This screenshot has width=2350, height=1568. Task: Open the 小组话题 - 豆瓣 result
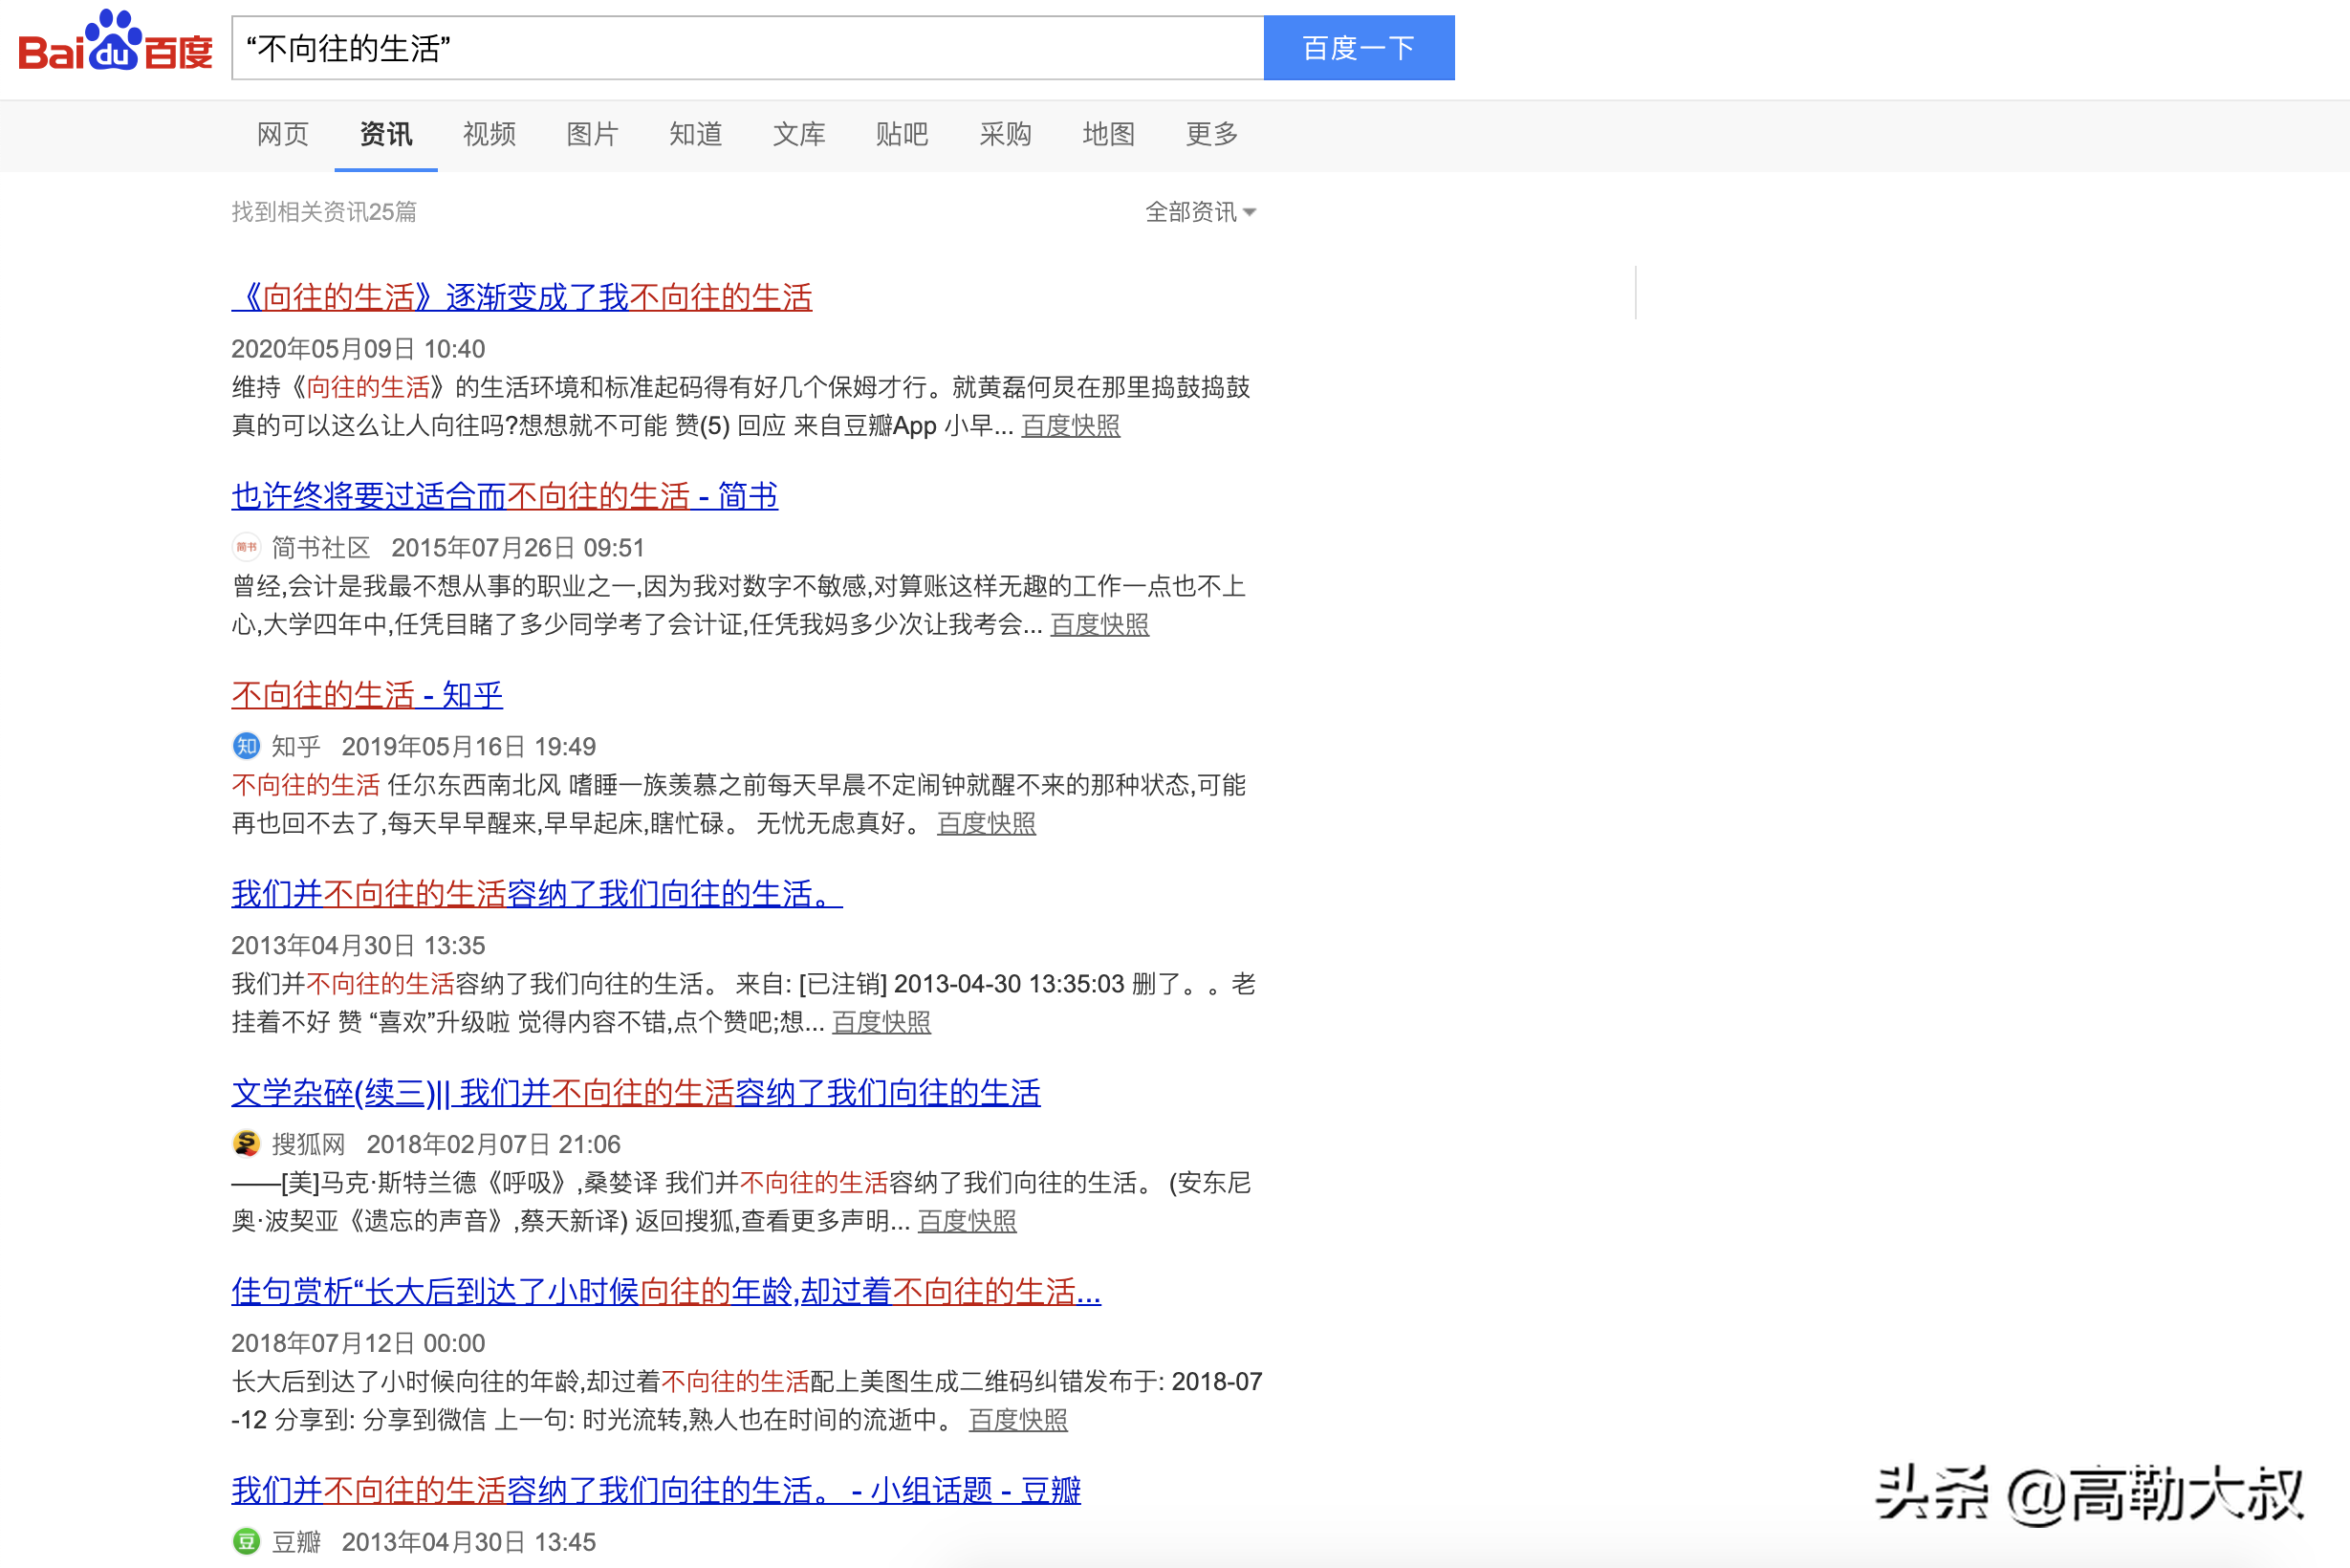coord(656,1491)
